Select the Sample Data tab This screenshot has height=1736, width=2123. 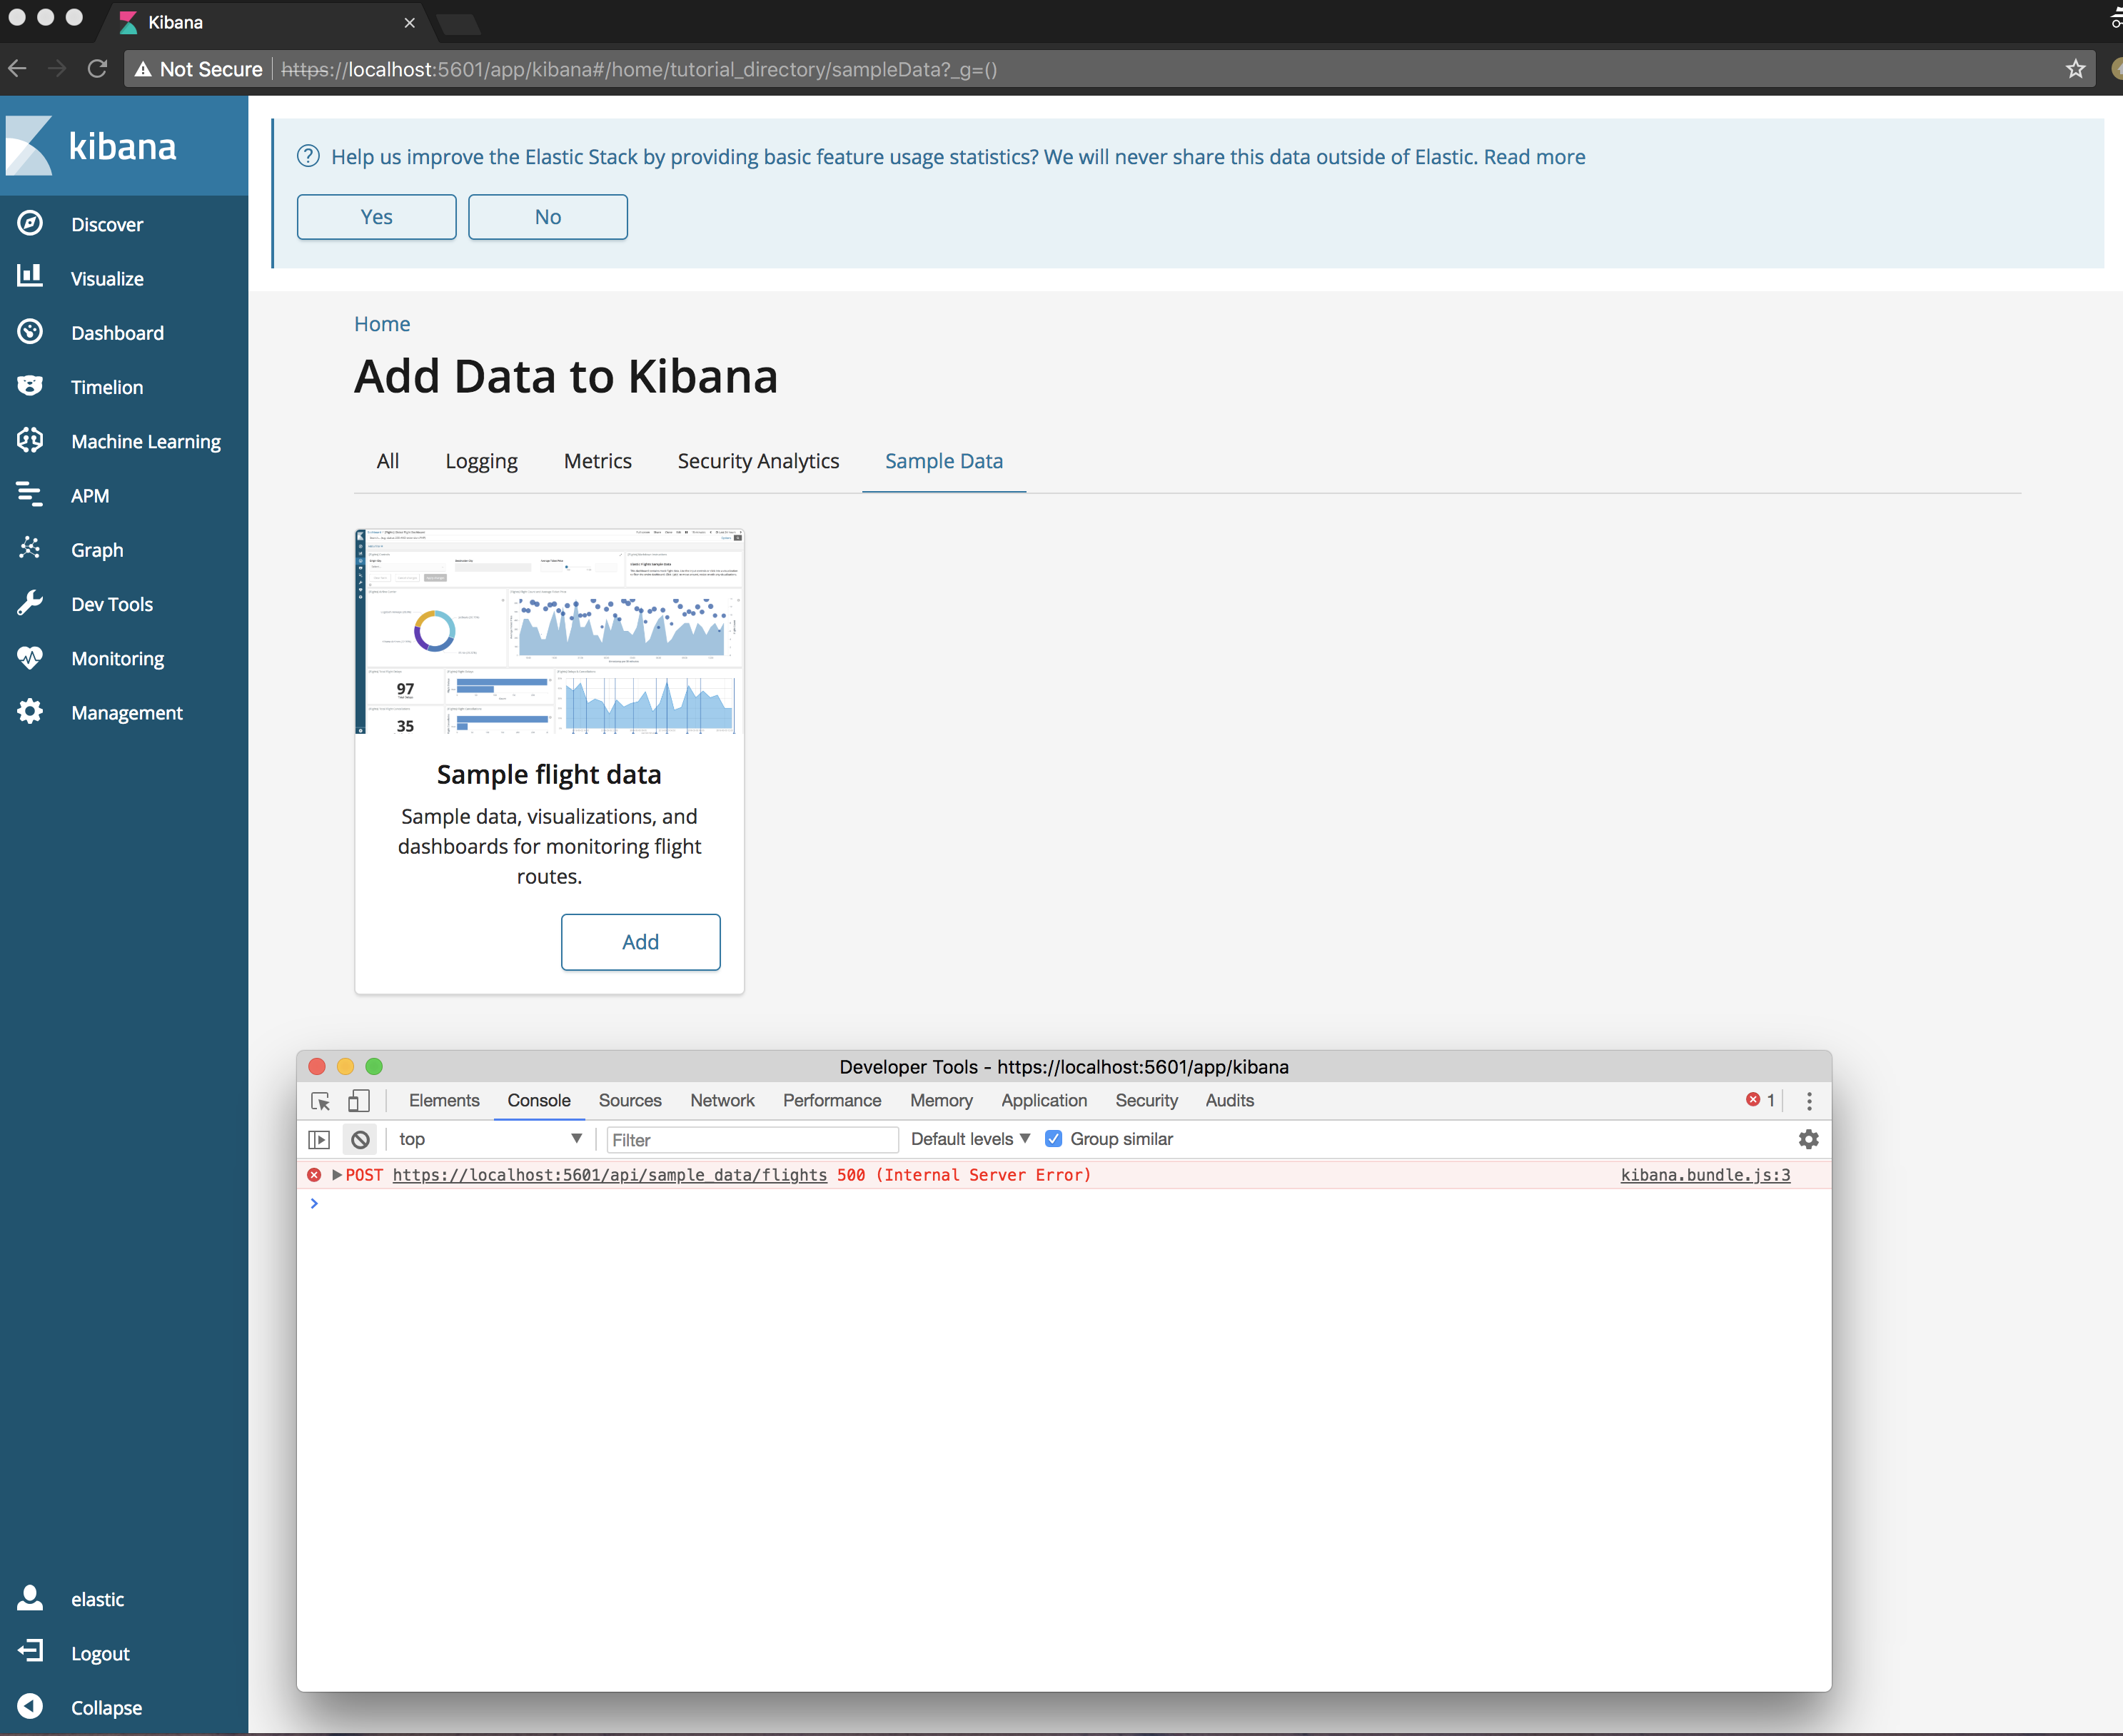tap(944, 461)
